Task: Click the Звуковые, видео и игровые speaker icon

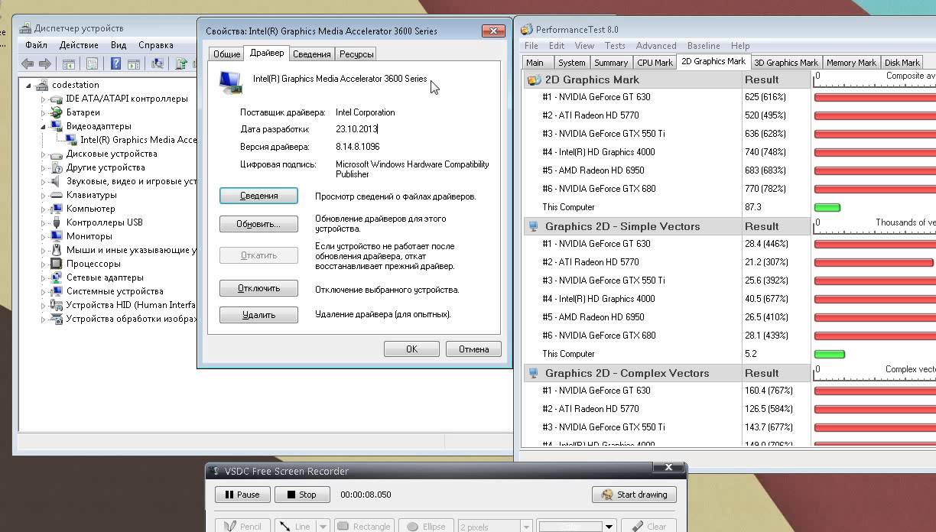Action: 57,181
